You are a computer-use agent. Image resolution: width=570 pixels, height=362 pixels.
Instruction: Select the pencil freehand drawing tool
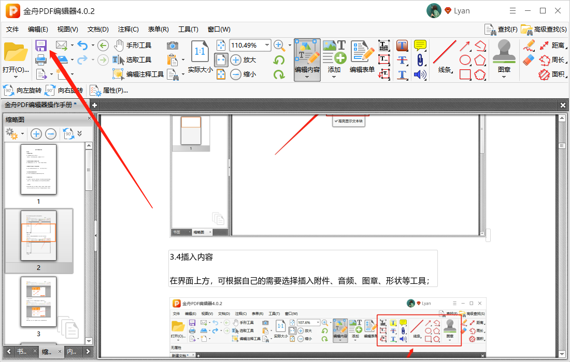tap(529, 46)
